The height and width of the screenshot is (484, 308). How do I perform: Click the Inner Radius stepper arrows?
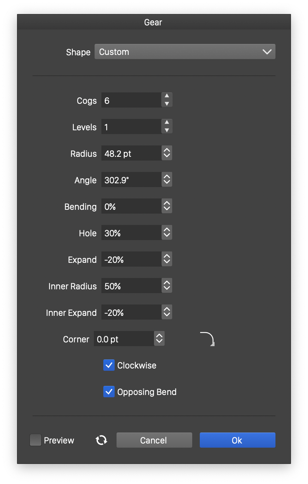point(167,286)
